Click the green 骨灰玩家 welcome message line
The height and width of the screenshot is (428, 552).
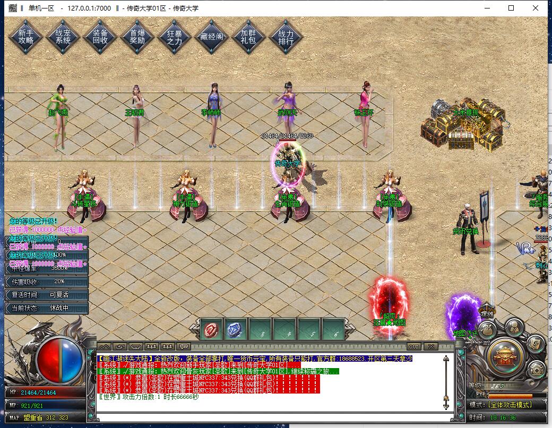point(218,371)
